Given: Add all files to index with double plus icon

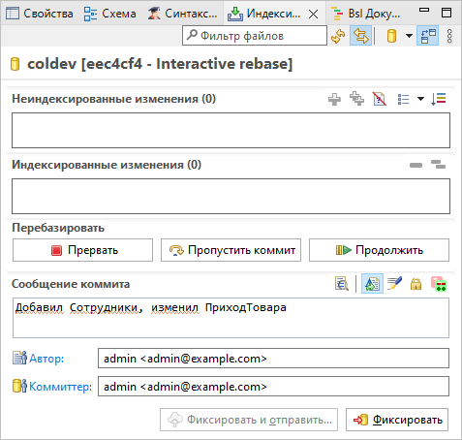Looking at the screenshot, I should tap(356, 99).
